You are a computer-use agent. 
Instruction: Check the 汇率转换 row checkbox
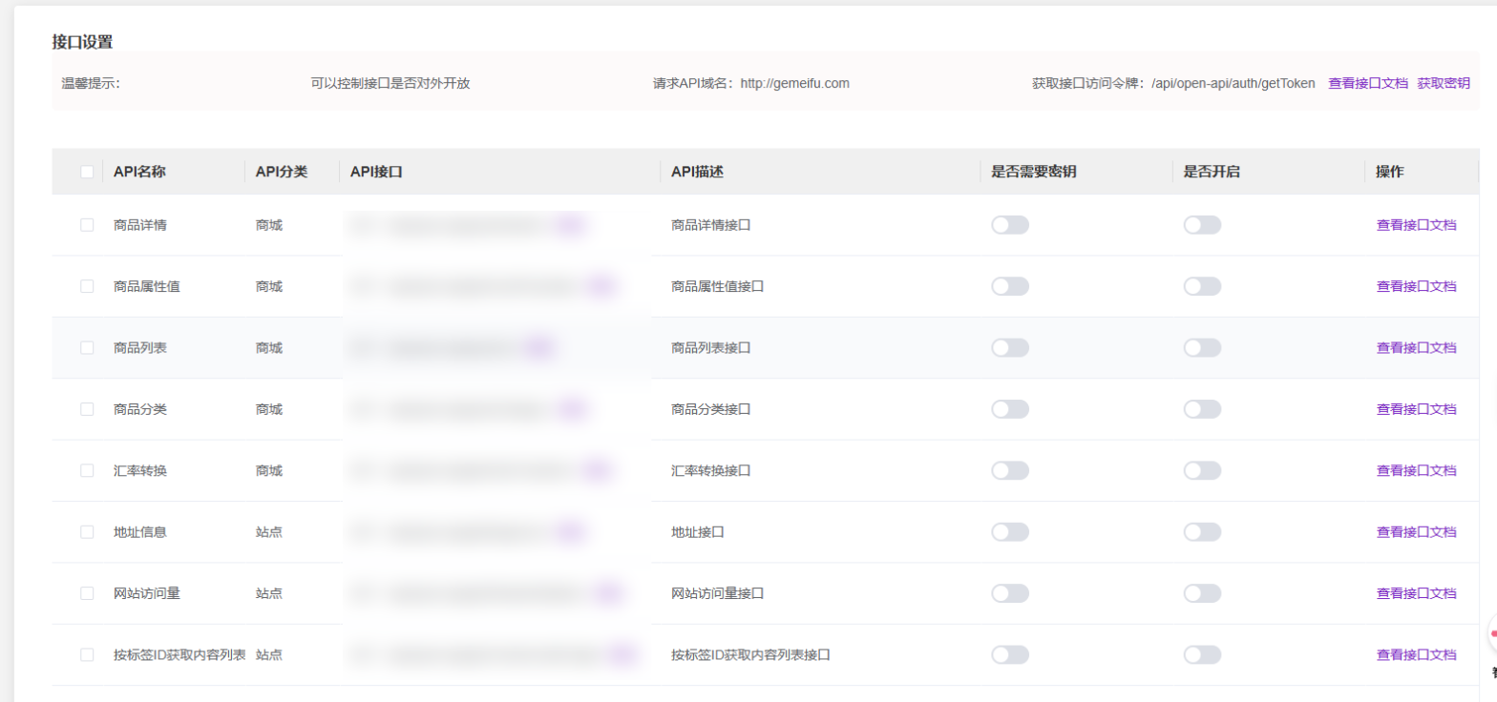pyautogui.click(x=87, y=470)
